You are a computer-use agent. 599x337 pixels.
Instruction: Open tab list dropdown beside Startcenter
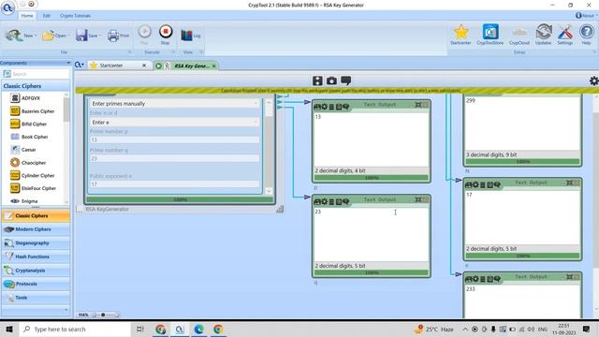[79, 65]
